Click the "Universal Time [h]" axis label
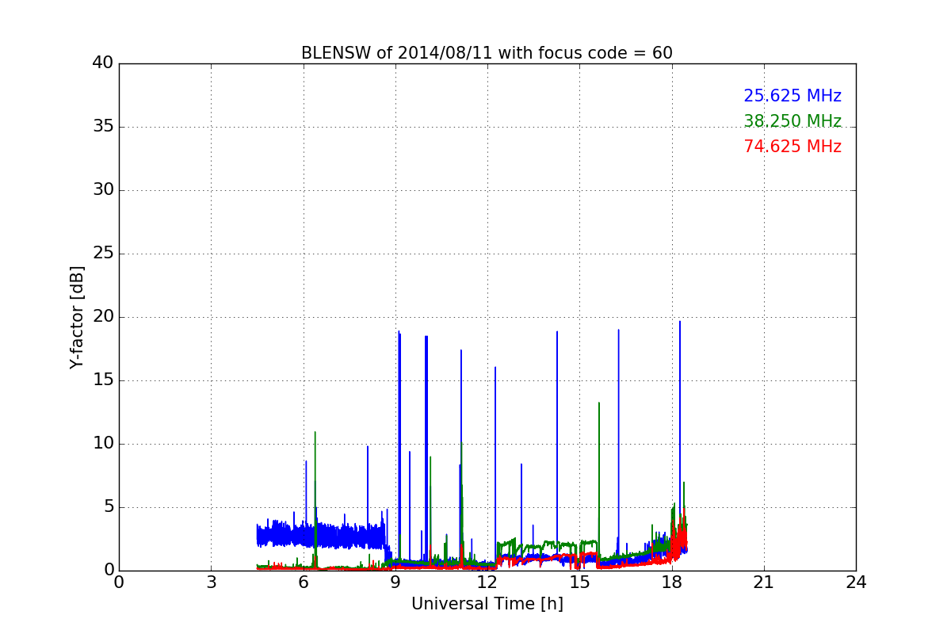Image resolution: width=951 pixels, height=634 pixels. (x=487, y=604)
